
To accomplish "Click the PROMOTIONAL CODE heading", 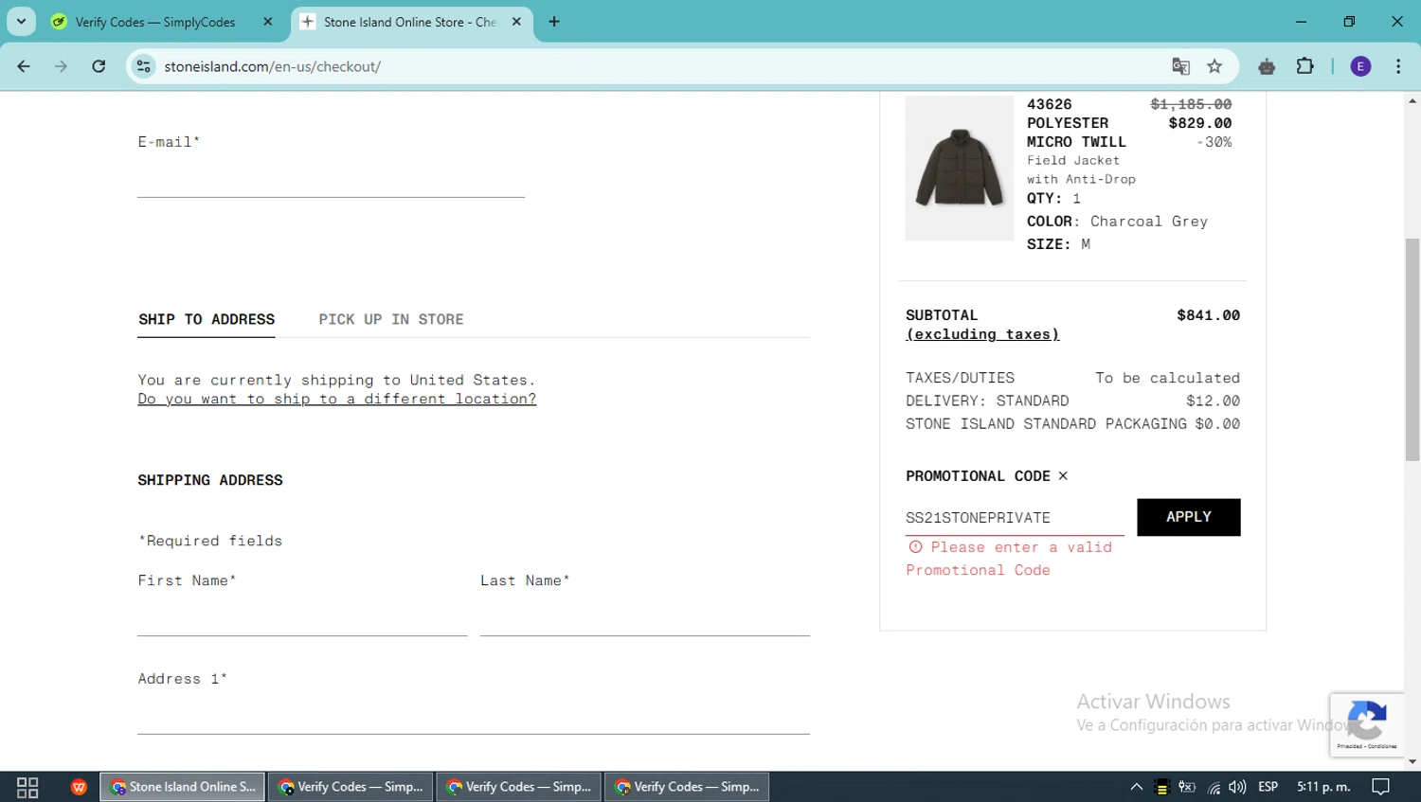I will tap(978, 476).
